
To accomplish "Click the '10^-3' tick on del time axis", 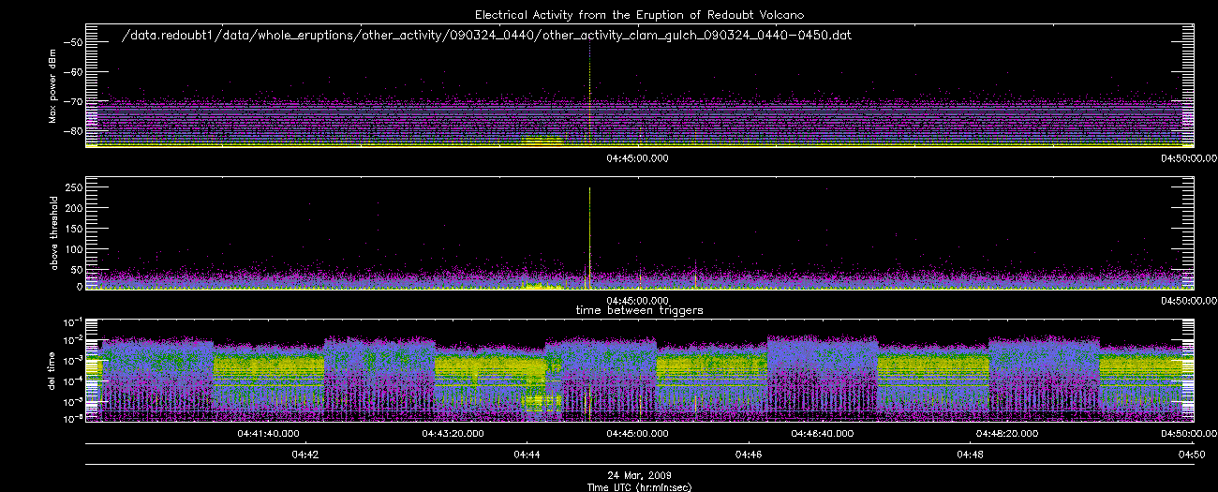I will coord(71,361).
